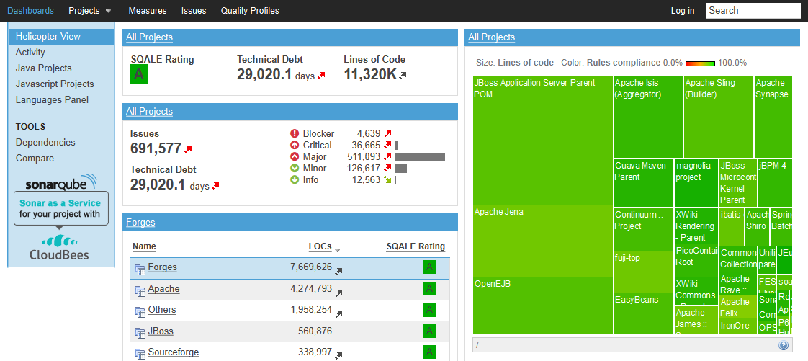Click the 36,665 Critical issues count
The width and height of the screenshot is (808, 361).
(366, 146)
